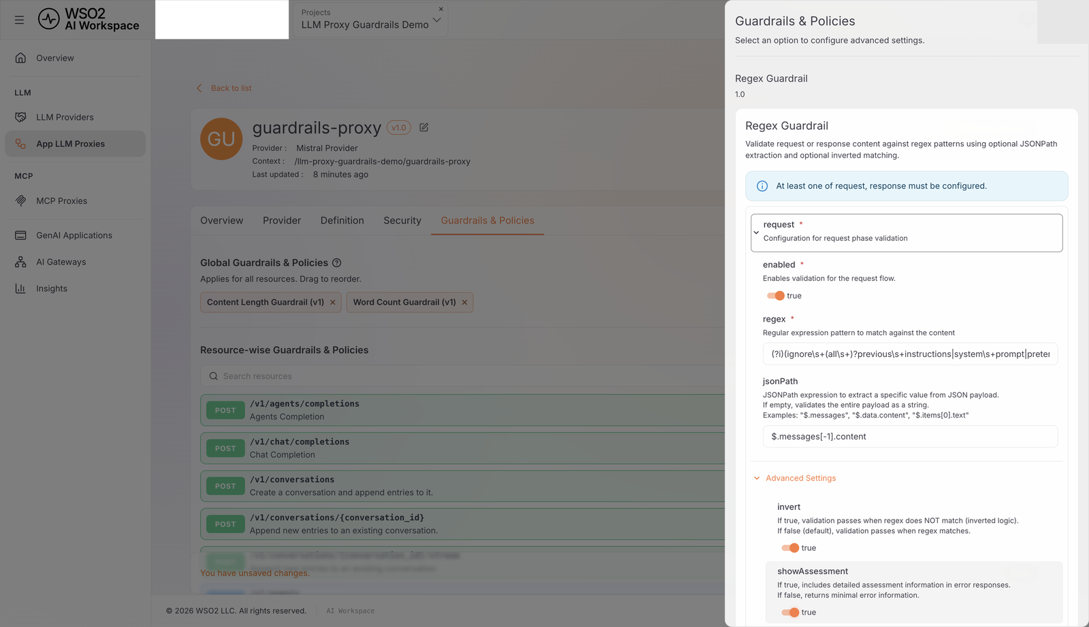
Task: Toggle the invert switch
Action: pyautogui.click(x=790, y=548)
